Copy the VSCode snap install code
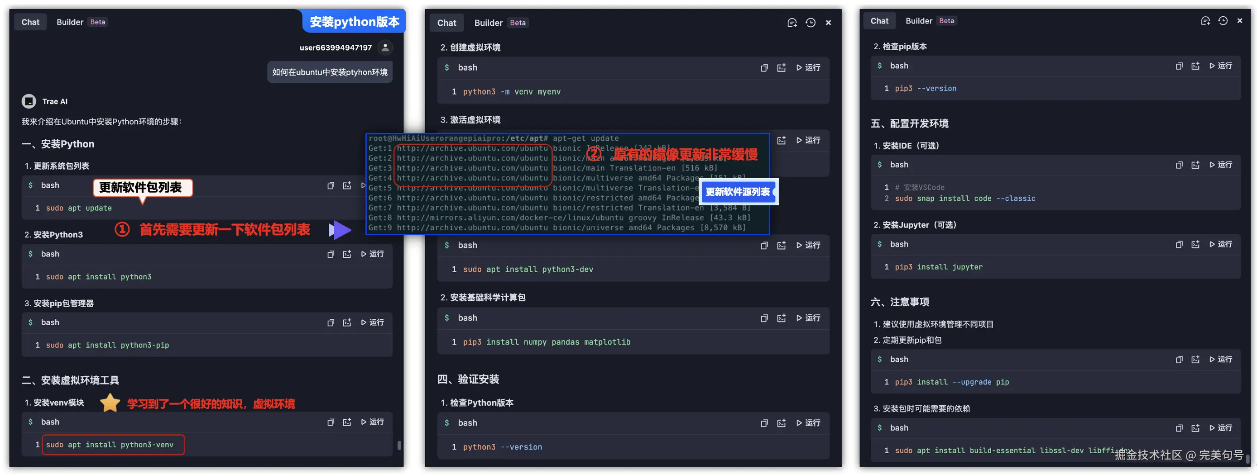 (x=1179, y=166)
